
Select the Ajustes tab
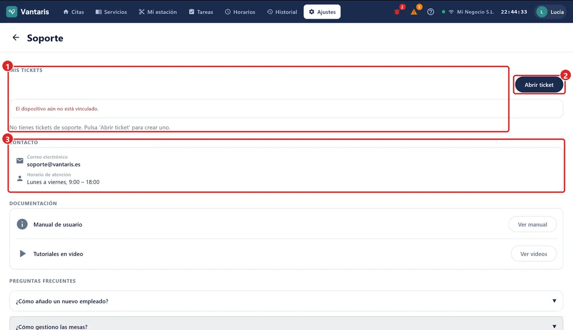pos(322,12)
